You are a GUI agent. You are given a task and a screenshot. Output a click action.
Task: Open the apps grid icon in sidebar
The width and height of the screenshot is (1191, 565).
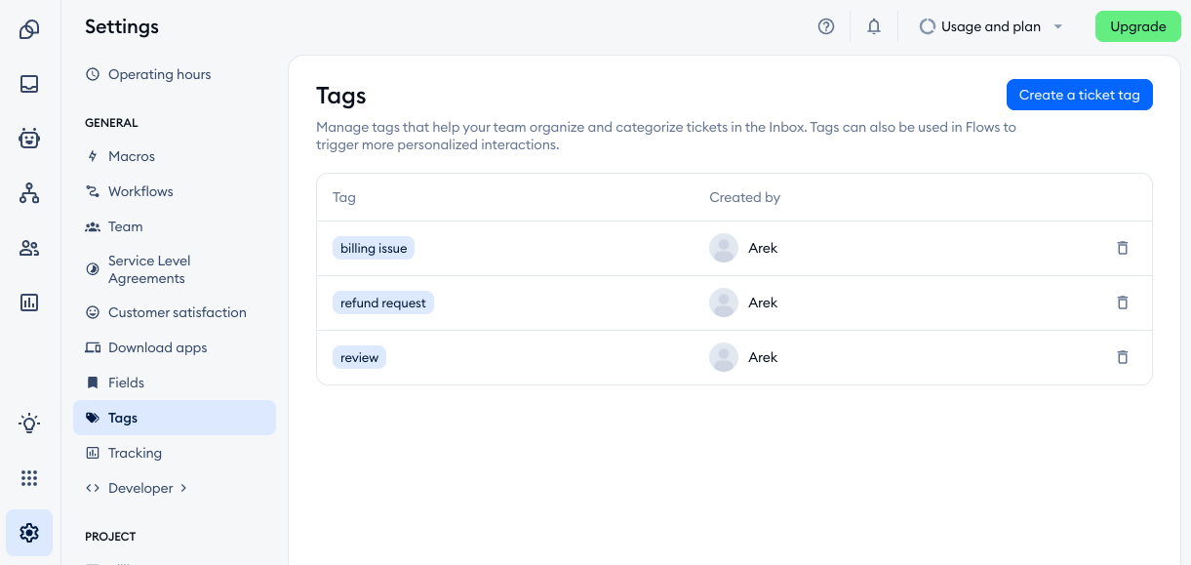click(29, 478)
